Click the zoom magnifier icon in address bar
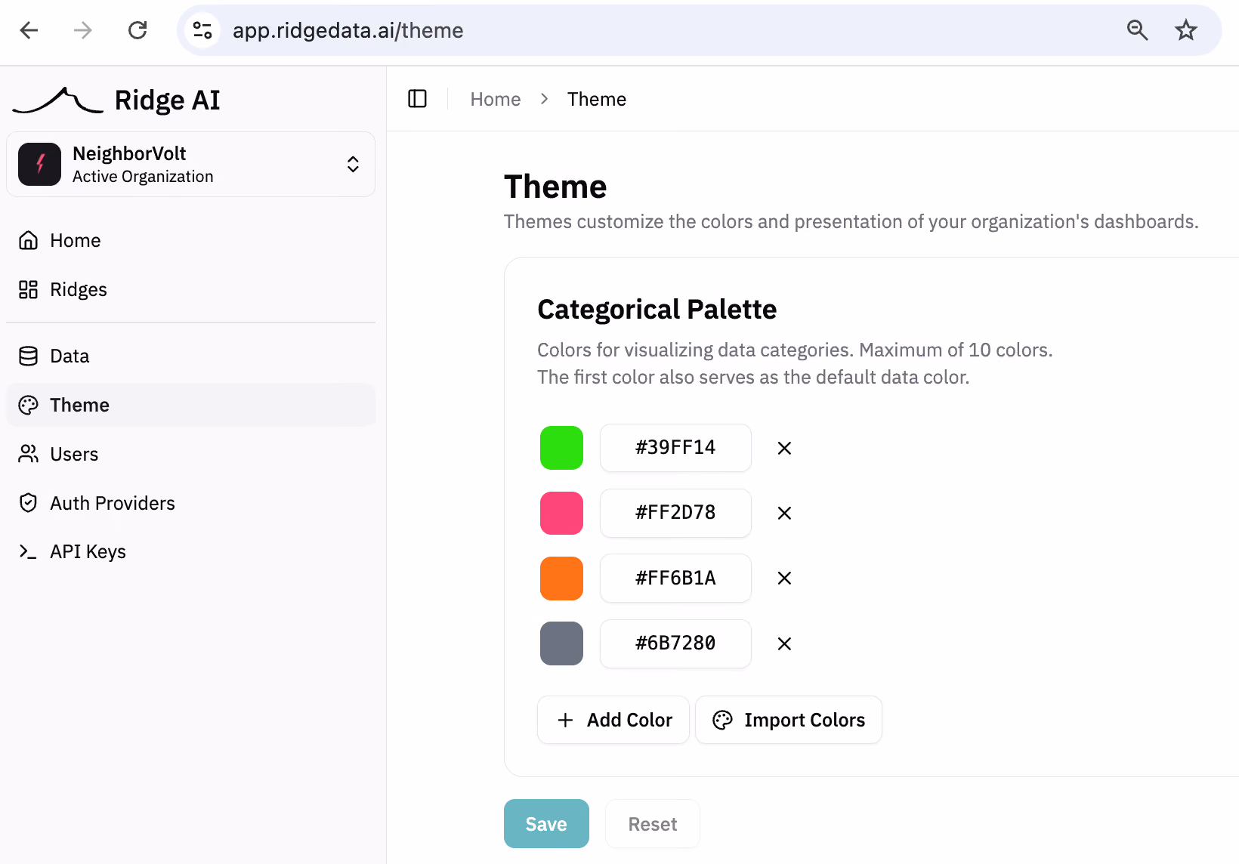Viewport: 1239px width, 864px height. 1137,30
